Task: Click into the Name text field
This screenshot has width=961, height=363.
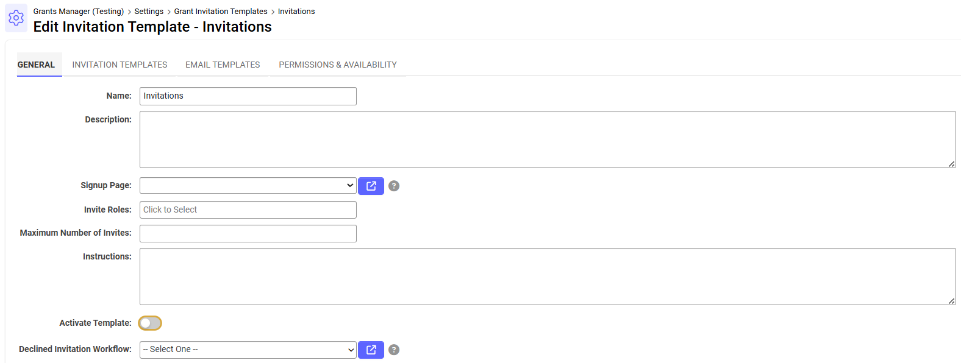Action: pos(248,96)
